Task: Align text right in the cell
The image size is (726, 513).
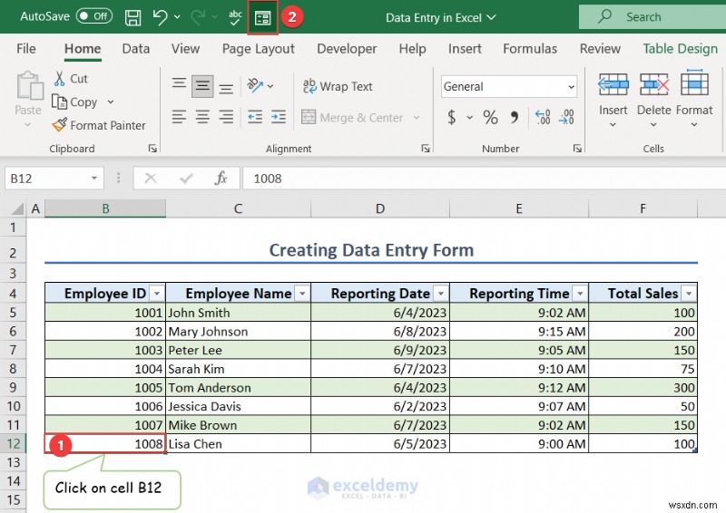Action: coord(226,117)
